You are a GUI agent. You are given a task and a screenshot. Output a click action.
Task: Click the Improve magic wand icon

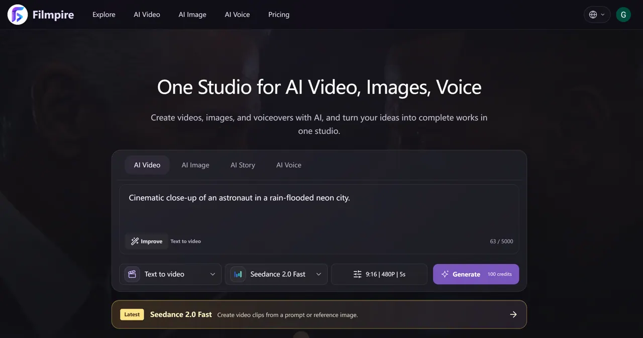pos(135,241)
